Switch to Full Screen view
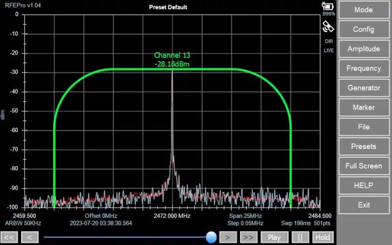This screenshot has height=245, width=392. coord(363,166)
